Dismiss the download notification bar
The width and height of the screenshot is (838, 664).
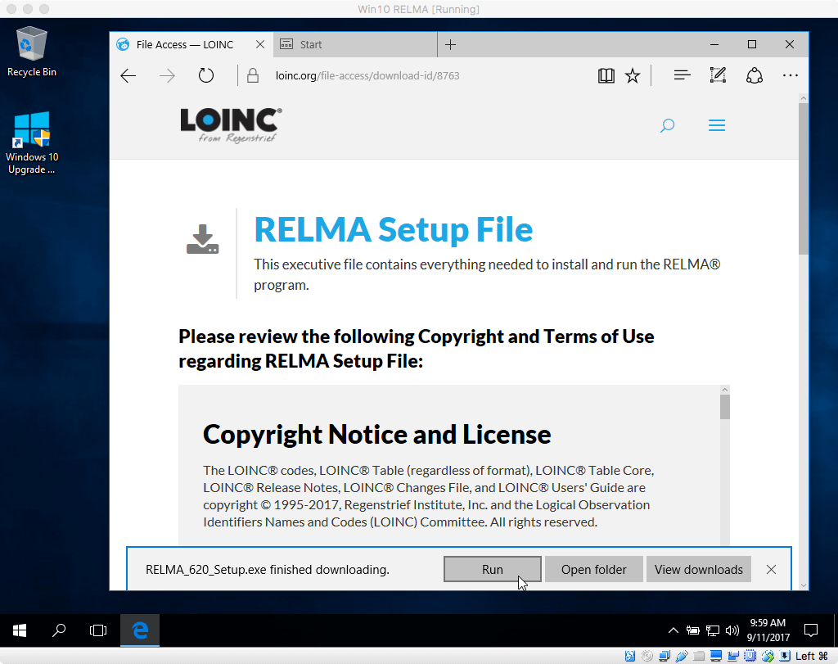(x=771, y=569)
